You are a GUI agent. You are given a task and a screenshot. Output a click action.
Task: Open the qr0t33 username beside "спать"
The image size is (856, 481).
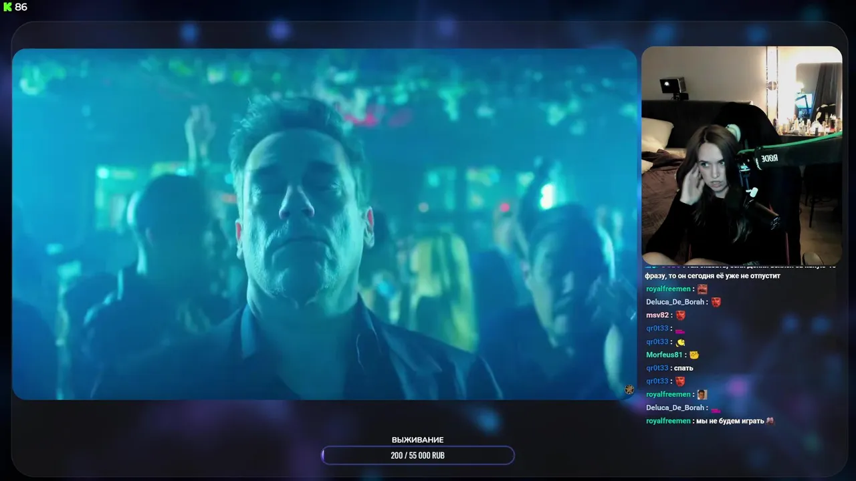coord(657,368)
